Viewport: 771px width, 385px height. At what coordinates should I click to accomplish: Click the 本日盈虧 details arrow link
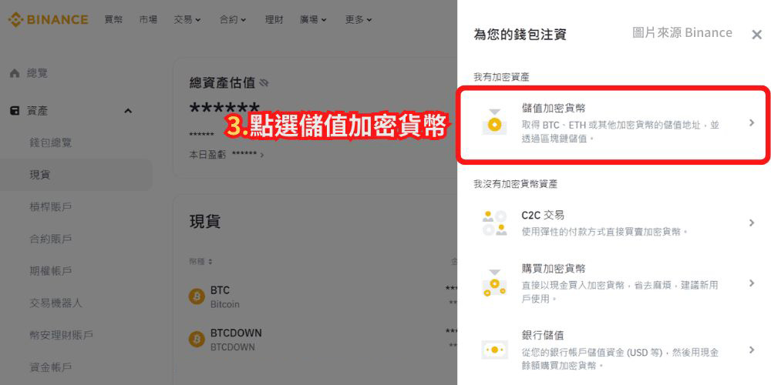[263, 155]
